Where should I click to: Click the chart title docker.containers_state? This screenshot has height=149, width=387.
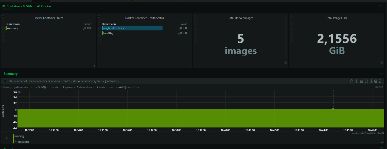[x=88, y=81]
